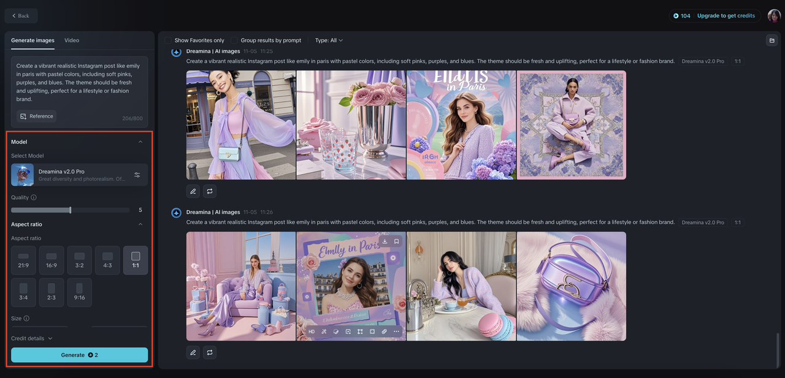785x378 pixels.
Task: Select the 3:2 aspect ratio
Action: pos(80,260)
